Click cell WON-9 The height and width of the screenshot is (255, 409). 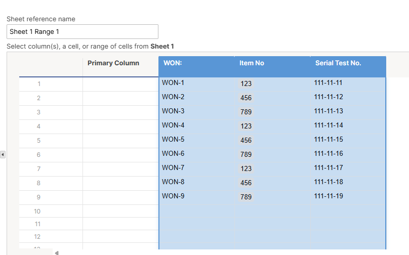tap(197, 197)
